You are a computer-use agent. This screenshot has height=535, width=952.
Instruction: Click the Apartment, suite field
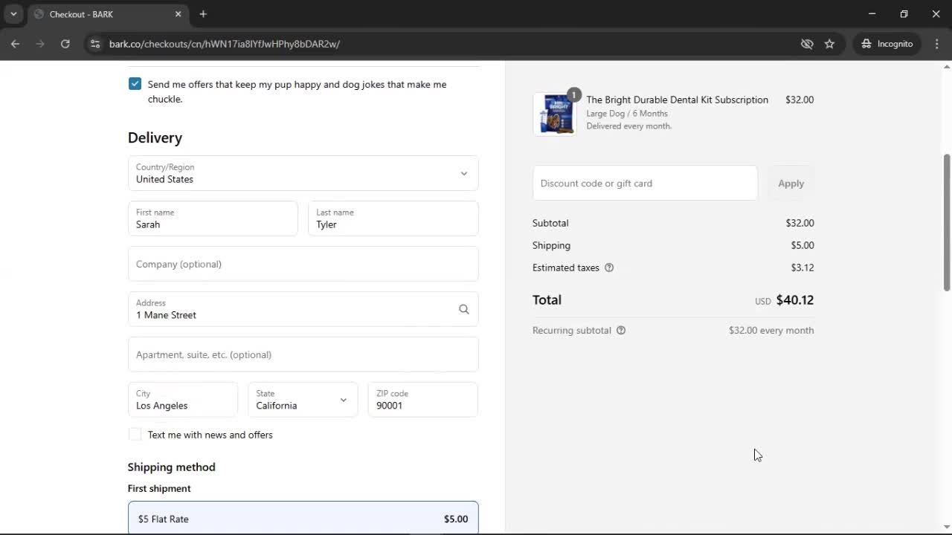pos(303,354)
